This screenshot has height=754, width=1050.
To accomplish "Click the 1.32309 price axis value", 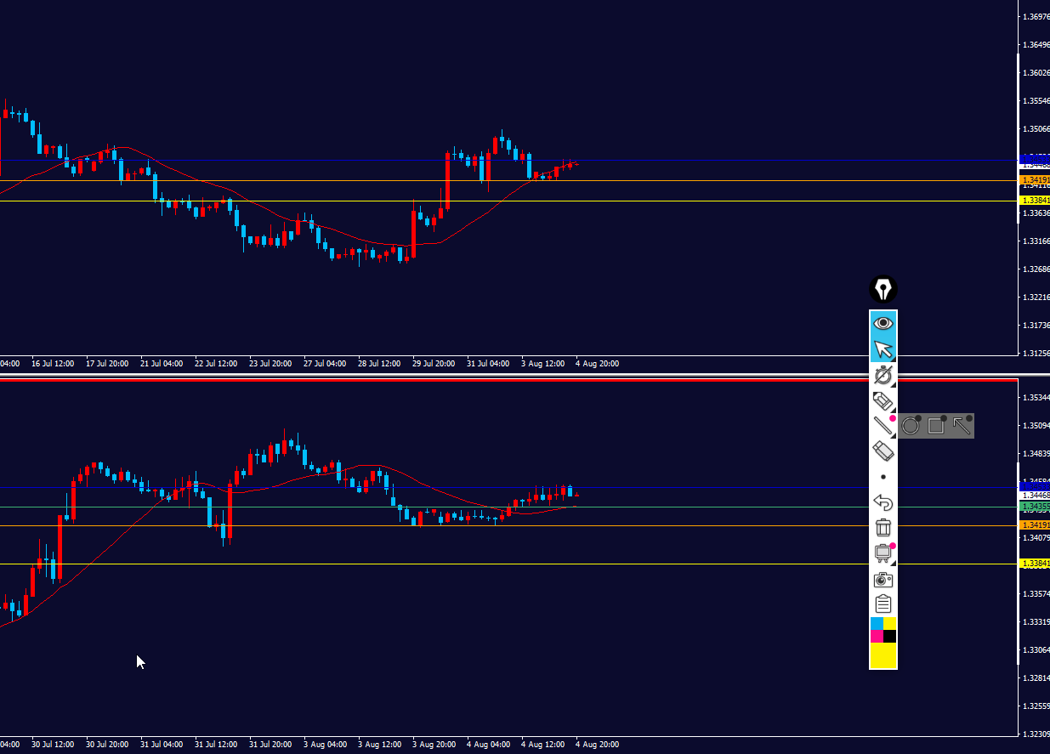I will (x=1036, y=734).
